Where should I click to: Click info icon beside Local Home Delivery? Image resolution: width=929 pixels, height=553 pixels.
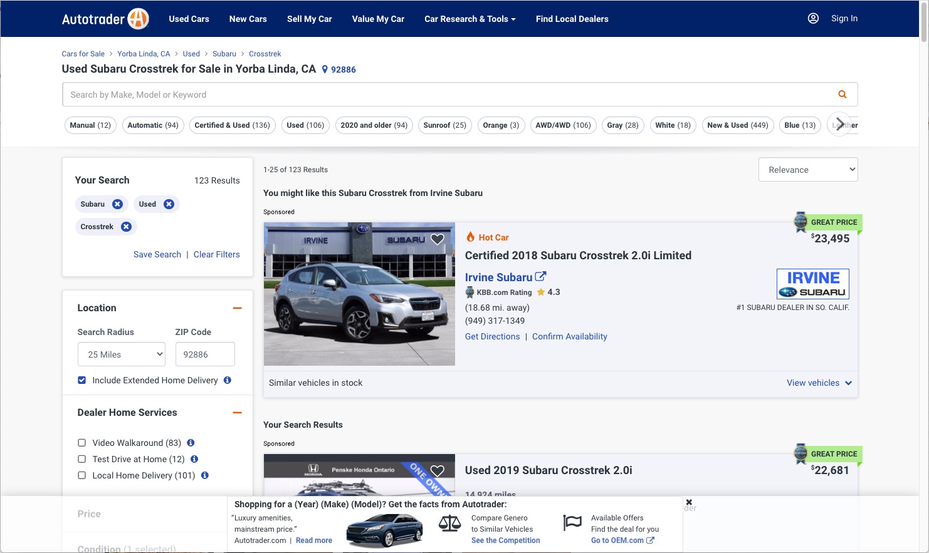(x=204, y=475)
